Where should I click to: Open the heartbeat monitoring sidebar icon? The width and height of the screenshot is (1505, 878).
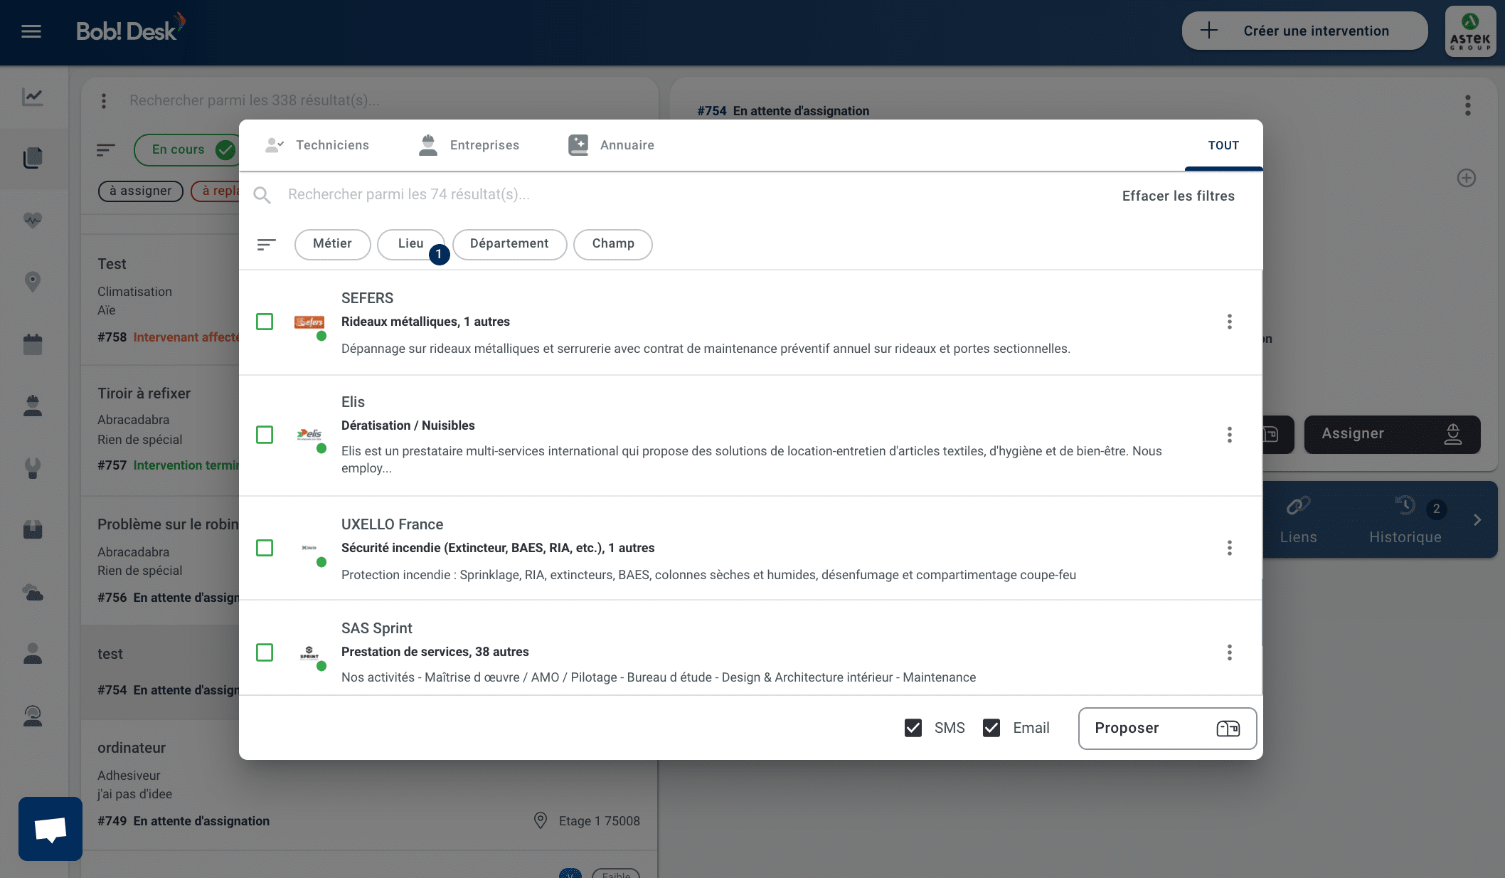click(33, 220)
